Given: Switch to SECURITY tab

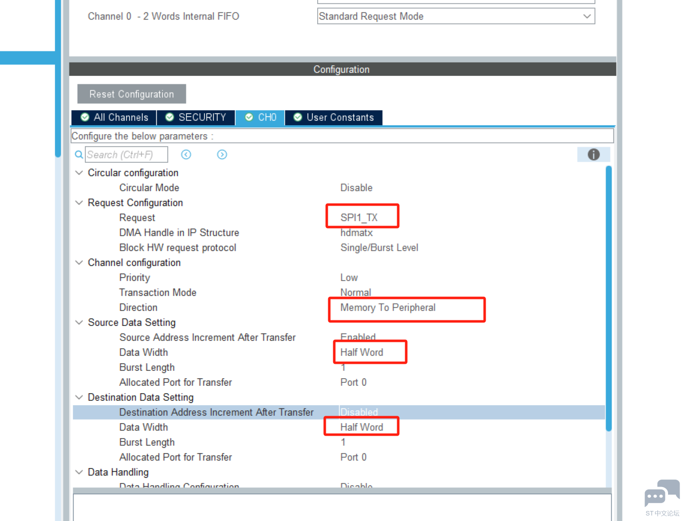Looking at the screenshot, I should pos(196,117).
